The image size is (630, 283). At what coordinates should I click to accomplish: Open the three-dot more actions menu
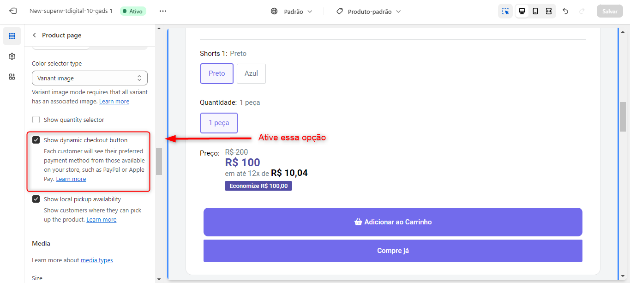163,11
